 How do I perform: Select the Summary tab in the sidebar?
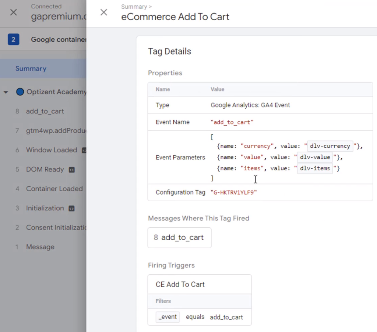click(x=31, y=68)
